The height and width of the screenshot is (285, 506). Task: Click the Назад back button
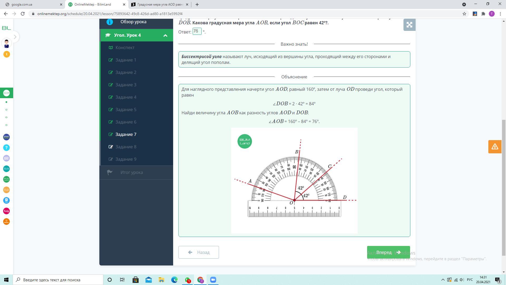(198, 252)
